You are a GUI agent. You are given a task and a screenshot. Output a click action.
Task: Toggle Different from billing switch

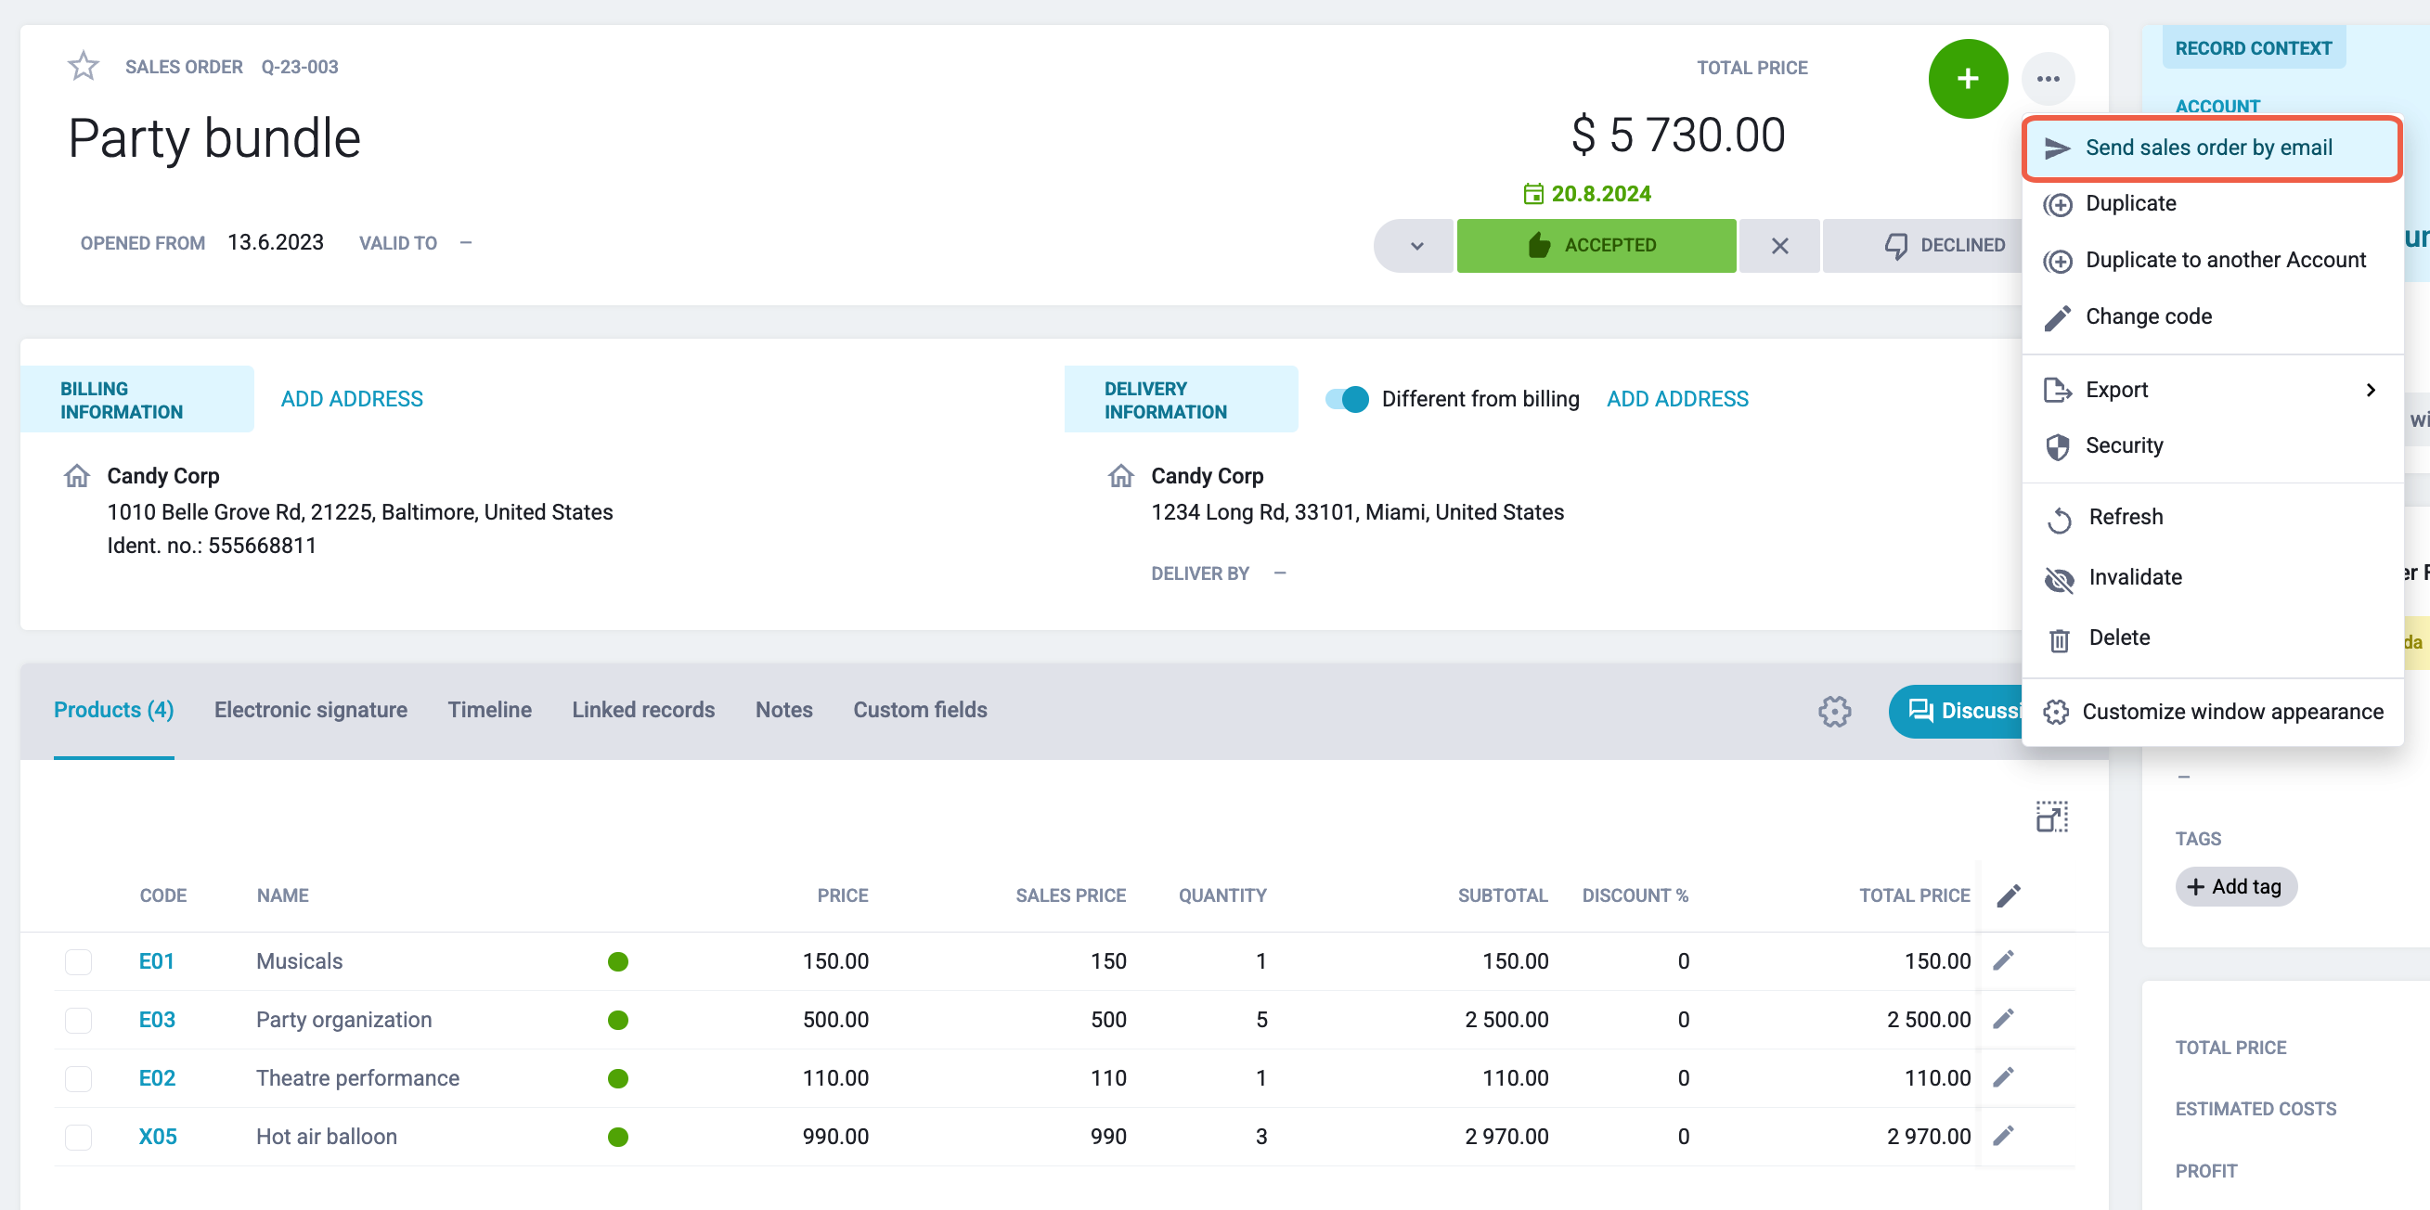(x=1346, y=399)
